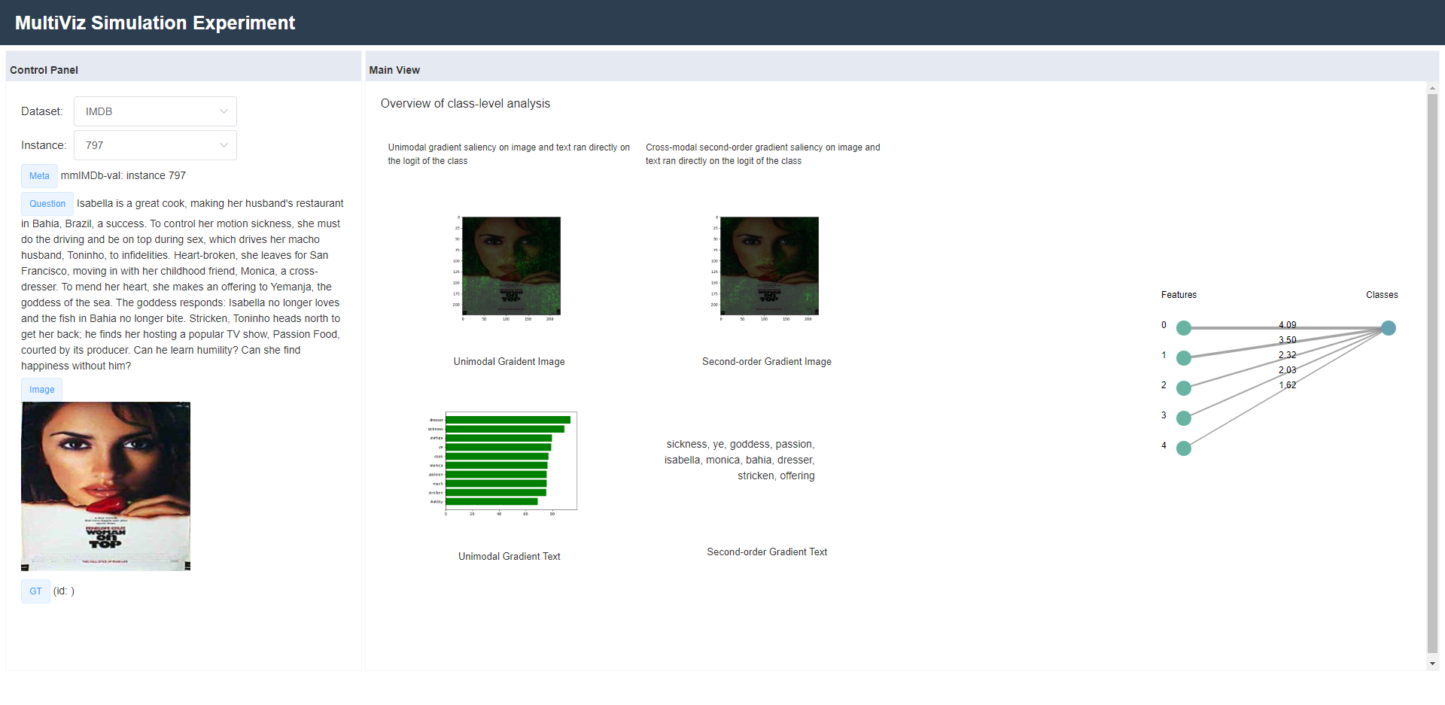Select feature node 4 in the graph
The width and height of the screenshot is (1445, 705).
(x=1184, y=448)
